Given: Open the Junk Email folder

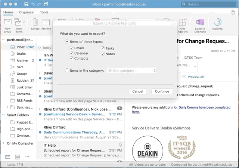Looking at the screenshot, I should [x=19, y=87].
